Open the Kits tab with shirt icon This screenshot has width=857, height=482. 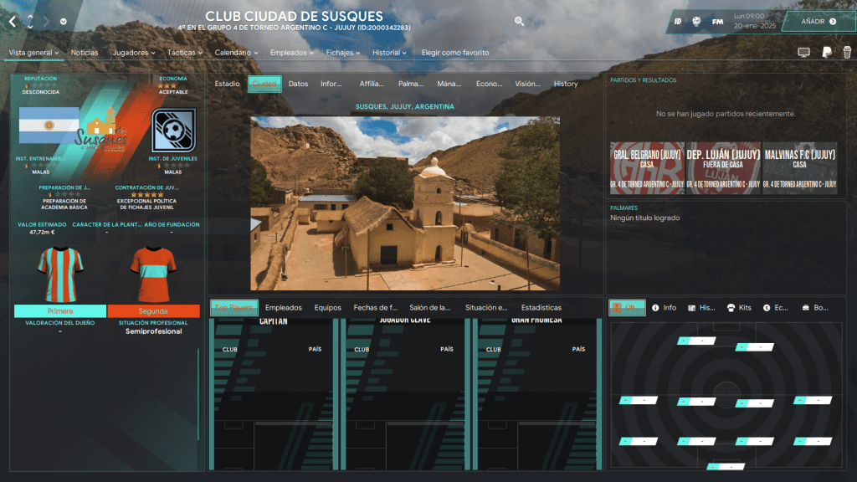pyautogui.click(x=739, y=308)
